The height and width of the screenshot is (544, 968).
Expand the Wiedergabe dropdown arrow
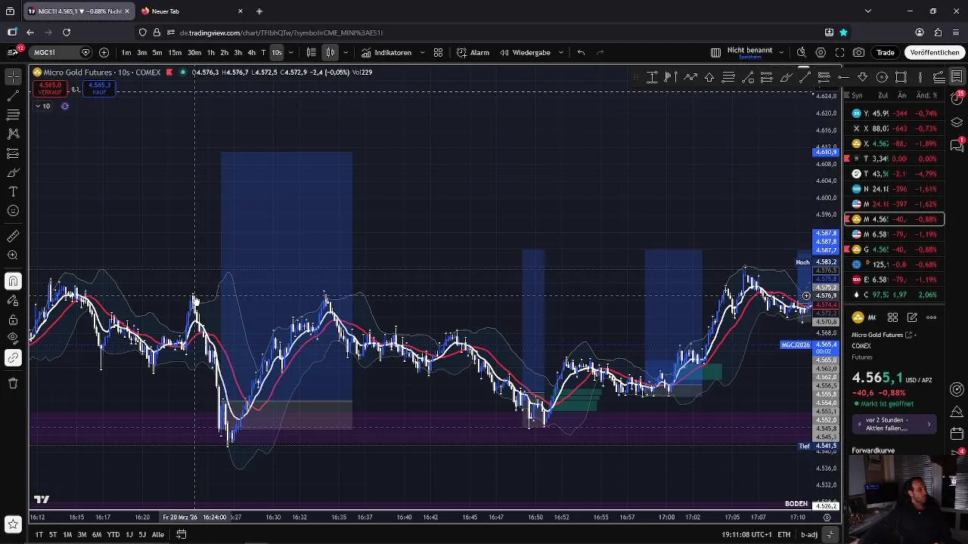560,52
